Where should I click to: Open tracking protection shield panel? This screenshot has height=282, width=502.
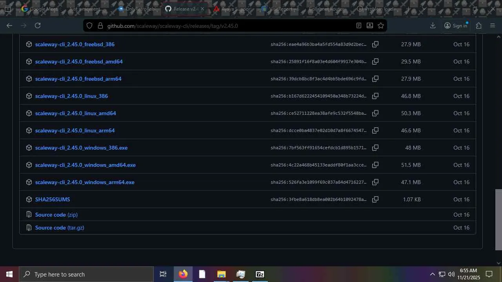(89, 25)
